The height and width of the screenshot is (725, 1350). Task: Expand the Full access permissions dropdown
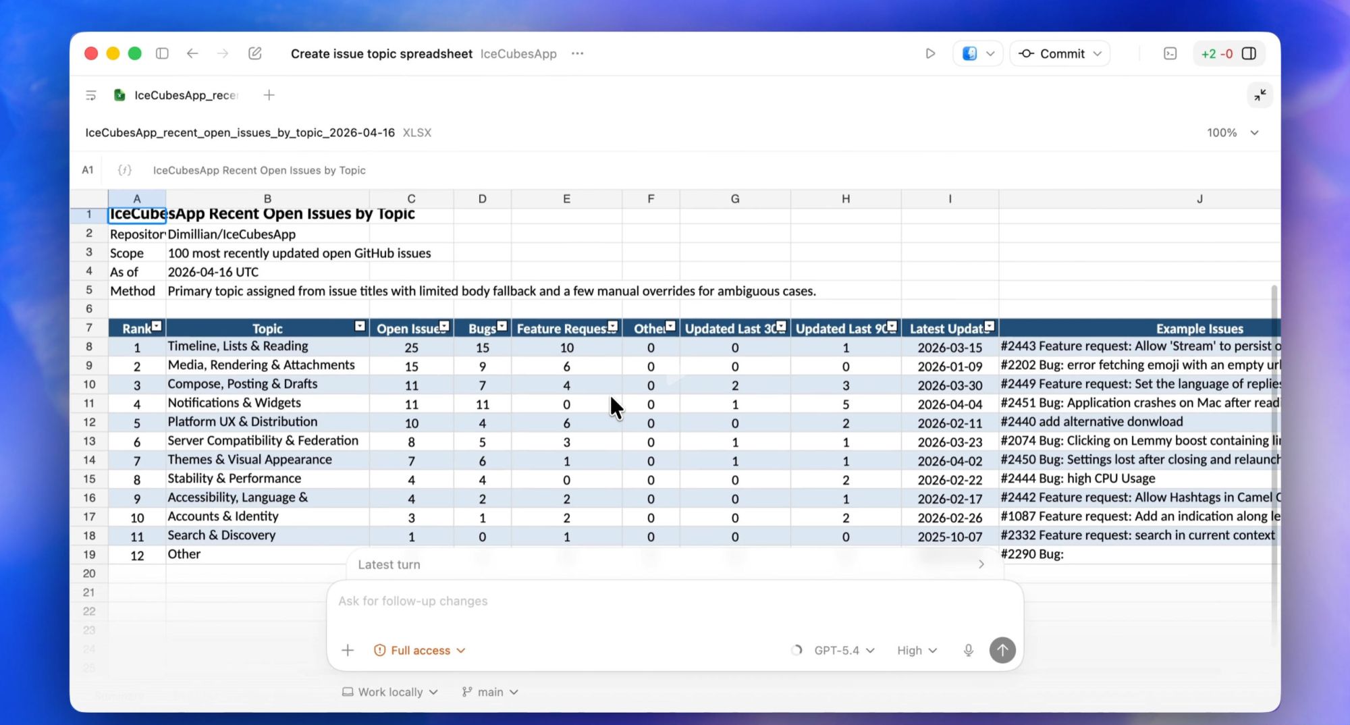[x=419, y=650]
